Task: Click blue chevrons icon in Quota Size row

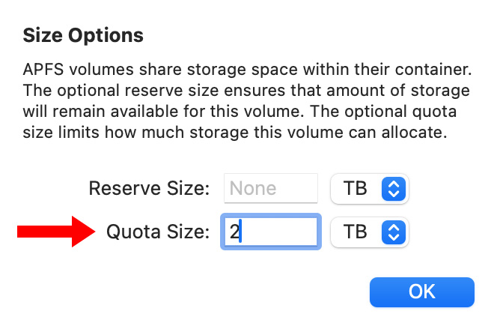Action: tap(393, 232)
